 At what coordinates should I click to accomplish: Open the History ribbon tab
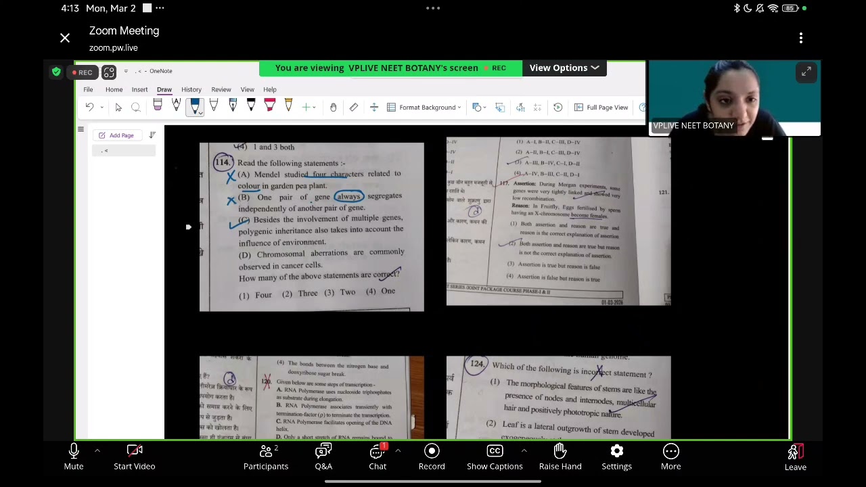click(x=191, y=89)
